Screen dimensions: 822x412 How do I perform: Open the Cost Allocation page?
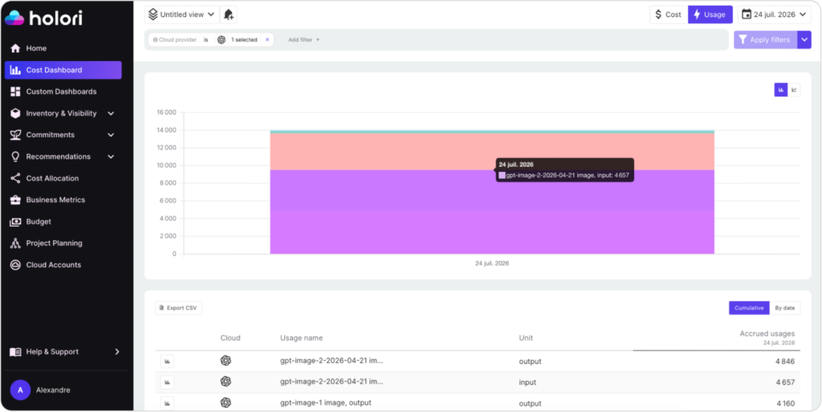pyautogui.click(x=52, y=179)
